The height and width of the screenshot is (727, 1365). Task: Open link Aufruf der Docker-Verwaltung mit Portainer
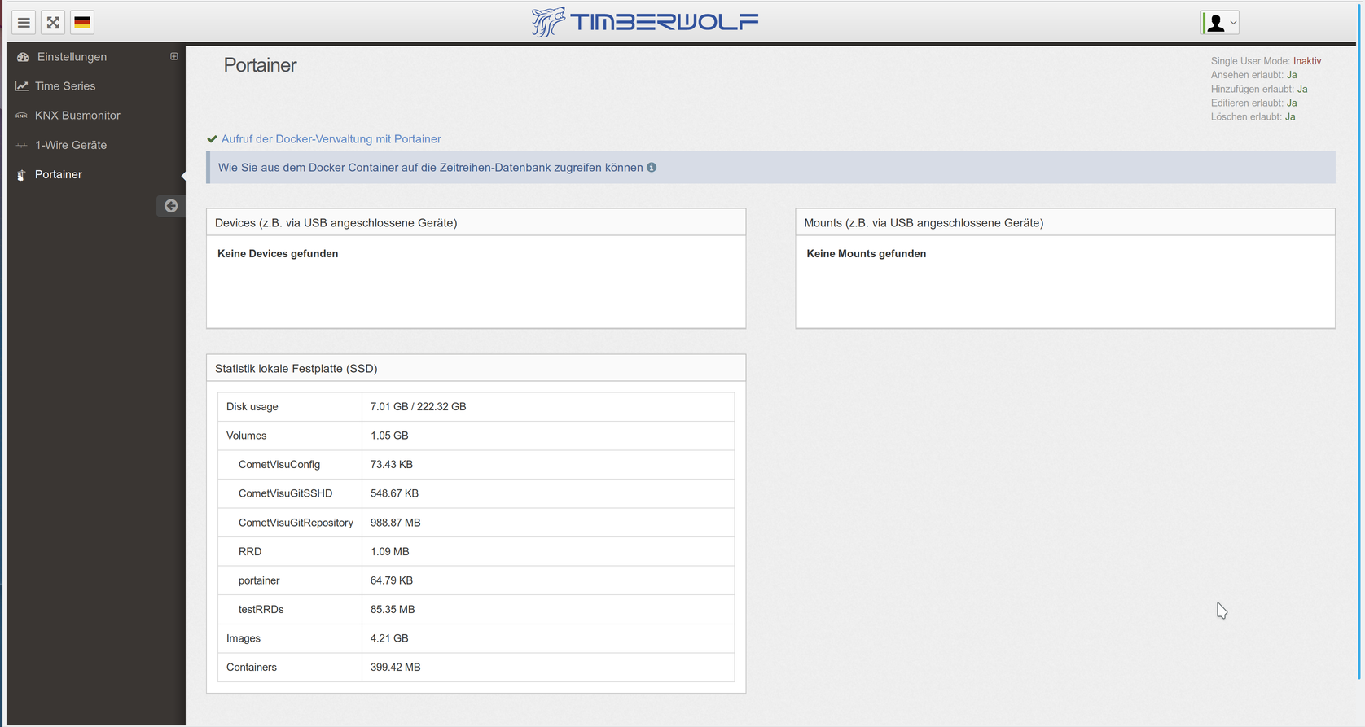pos(331,139)
